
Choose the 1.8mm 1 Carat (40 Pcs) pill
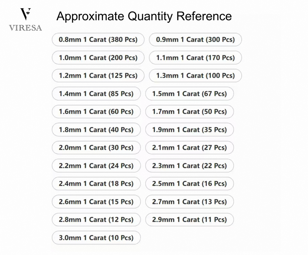(x=96, y=130)
